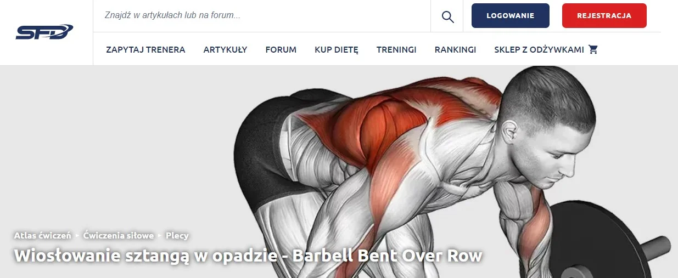The image size is (678, 278).
Task: View the Rankingi page
Action: [x=455, y=49]
